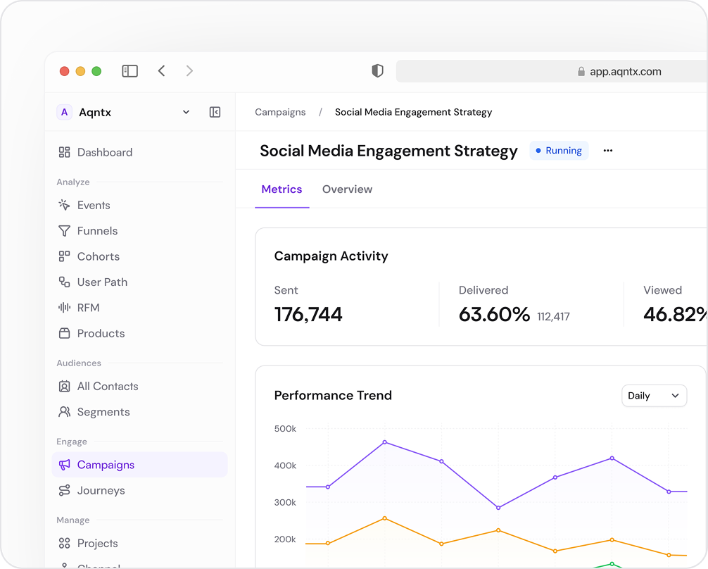Click the browser address bar
The image size is (708, 569).
click(549, 71)
